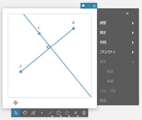142x120 pixels.
Task: Expand arrow beside 測定
Action: (133, 33)
